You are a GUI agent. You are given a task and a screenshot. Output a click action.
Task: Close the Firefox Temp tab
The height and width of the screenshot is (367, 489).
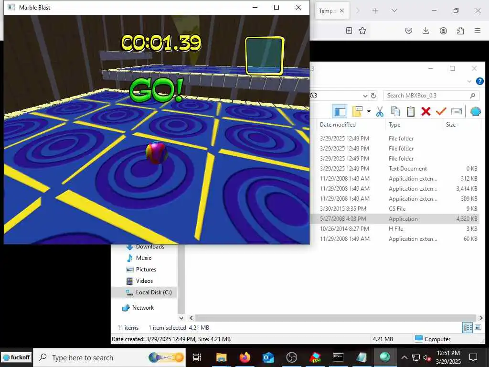(x=342, y=11)
